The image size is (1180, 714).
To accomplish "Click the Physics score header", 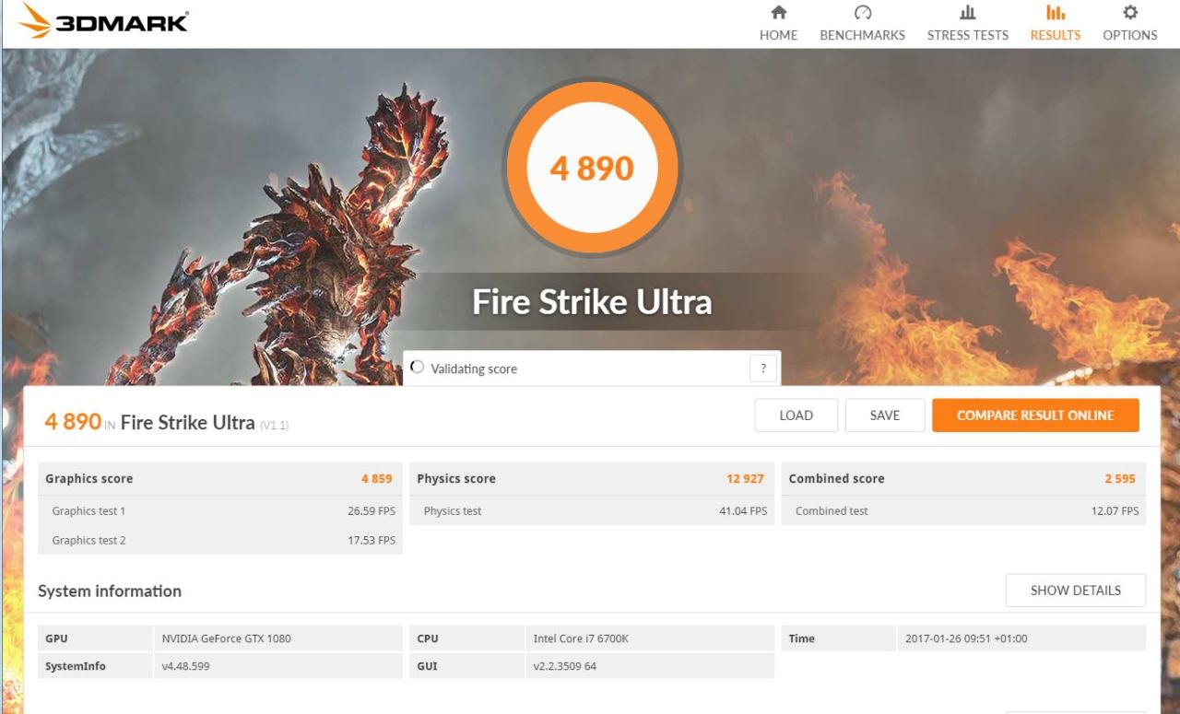I will coord(456,479).
